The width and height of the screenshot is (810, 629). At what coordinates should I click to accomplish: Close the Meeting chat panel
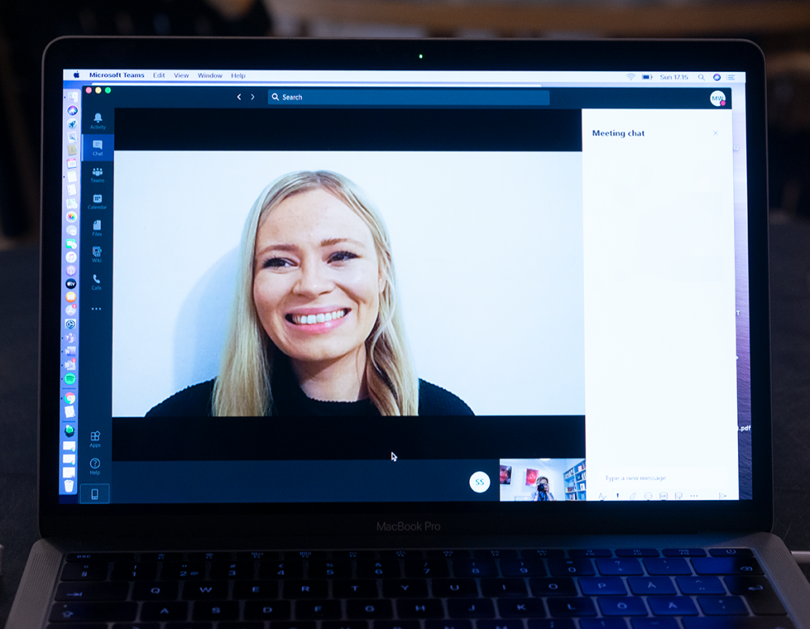[715, 133]
